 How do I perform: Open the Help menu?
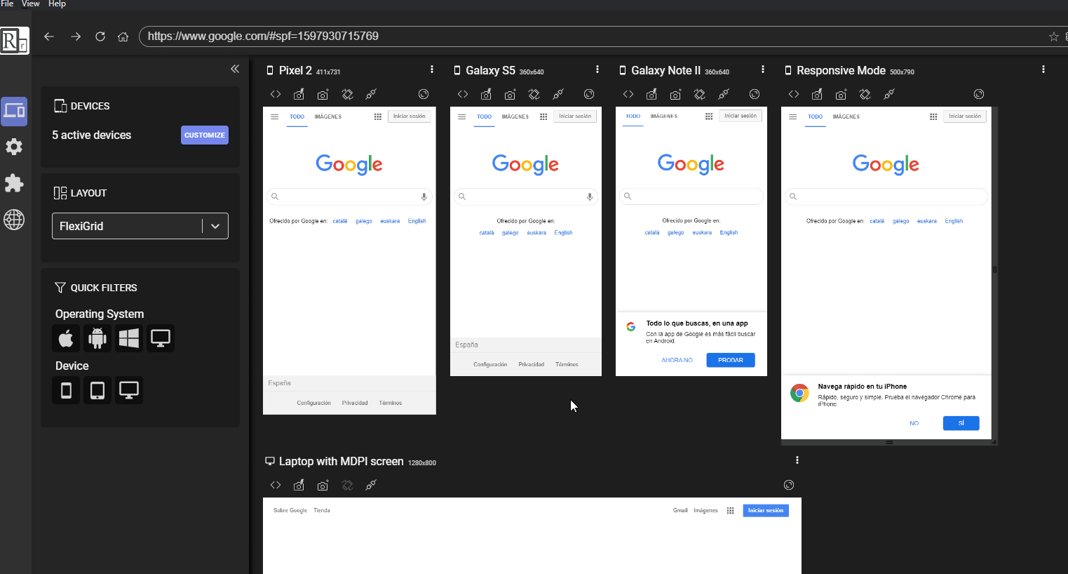(58, 4)
